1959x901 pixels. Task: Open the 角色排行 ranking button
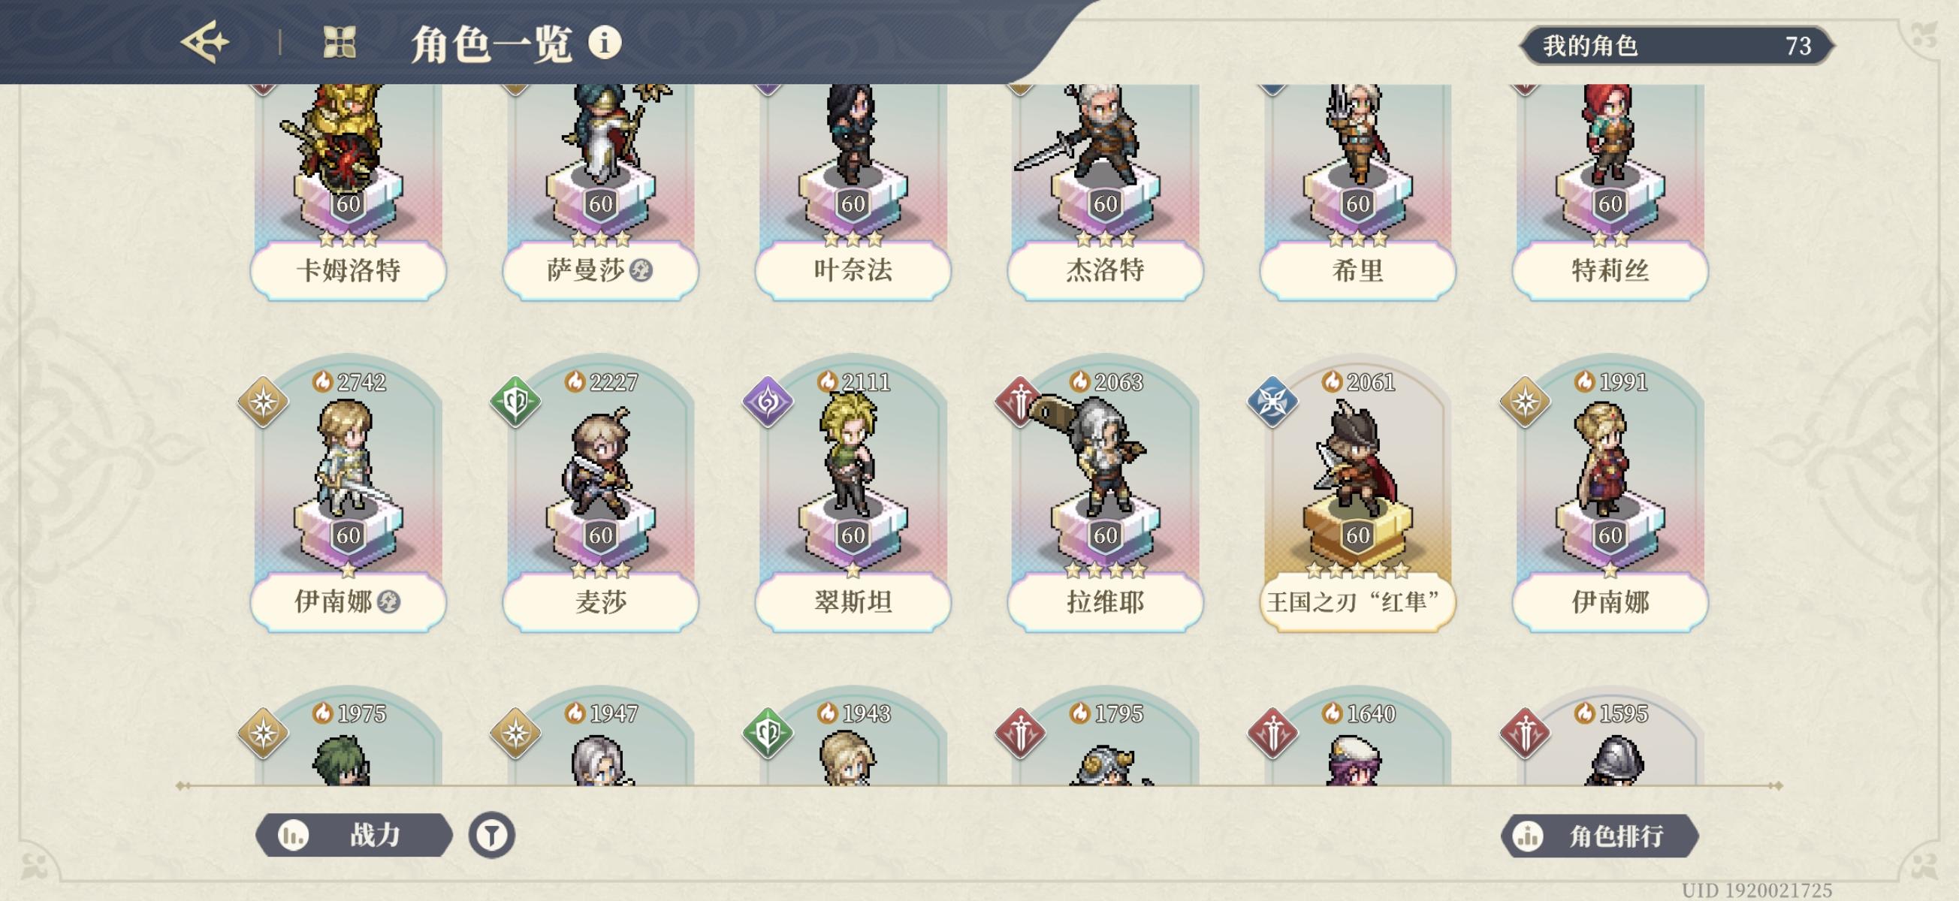pos(1599,836)
